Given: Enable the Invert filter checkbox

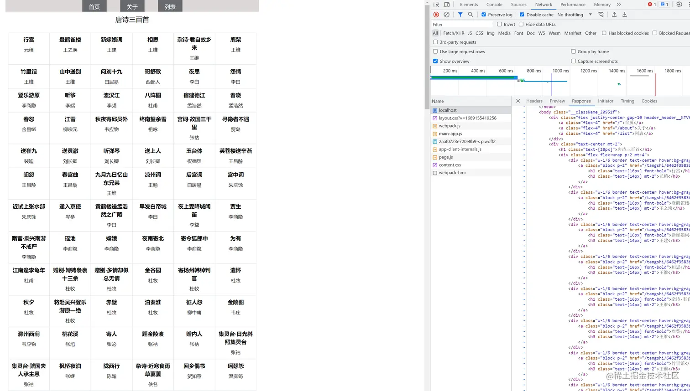Looking at the screenshot, I should (499, 24).
